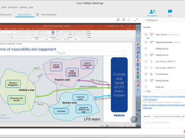Collapse the Participants section chevron
This screenshot has height=138, width=185.
coord(144,20)
